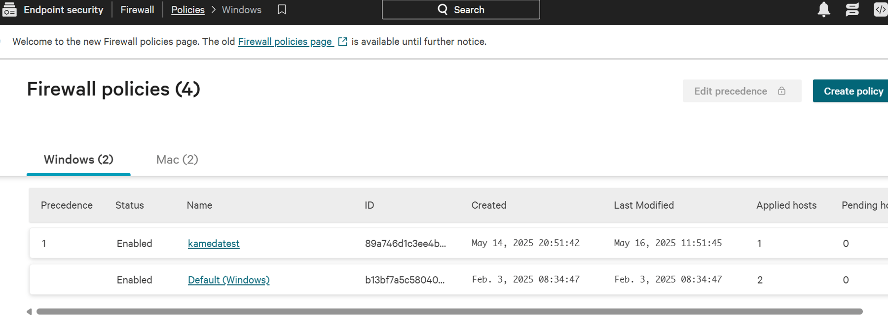Click the Create policy button
The image size is (888, 316).
(852, 91)
